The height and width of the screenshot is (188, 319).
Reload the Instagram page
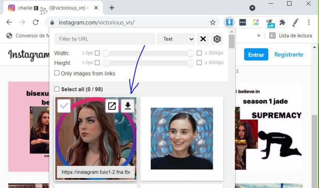36,22
